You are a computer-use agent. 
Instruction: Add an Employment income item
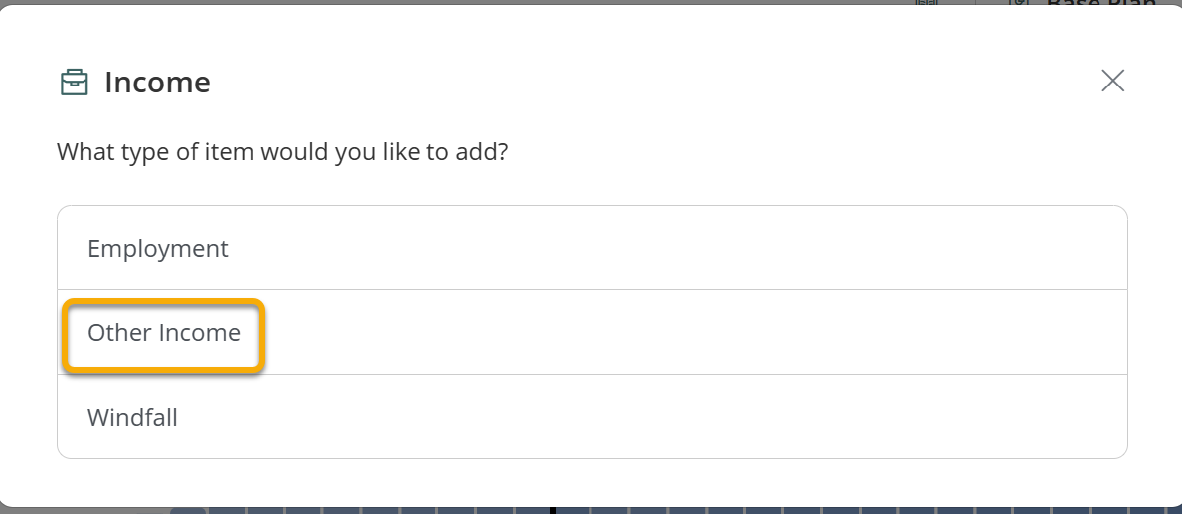pos(158,248)
